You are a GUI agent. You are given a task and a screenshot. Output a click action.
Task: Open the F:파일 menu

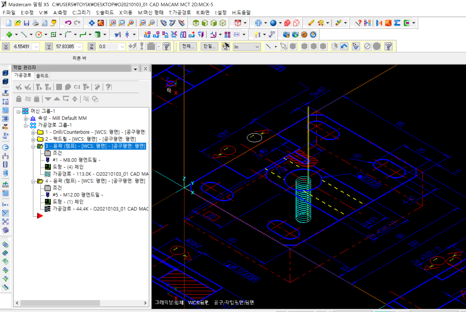(x=9, y=12)
